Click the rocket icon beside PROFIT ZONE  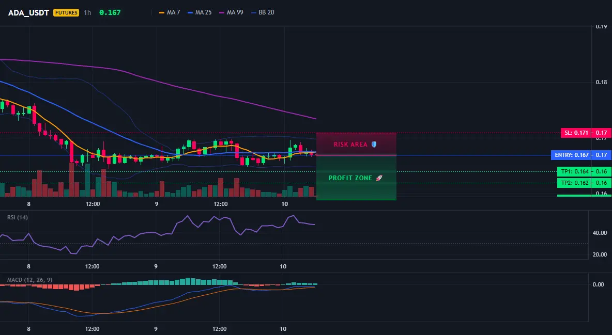[x=379, y=178]
